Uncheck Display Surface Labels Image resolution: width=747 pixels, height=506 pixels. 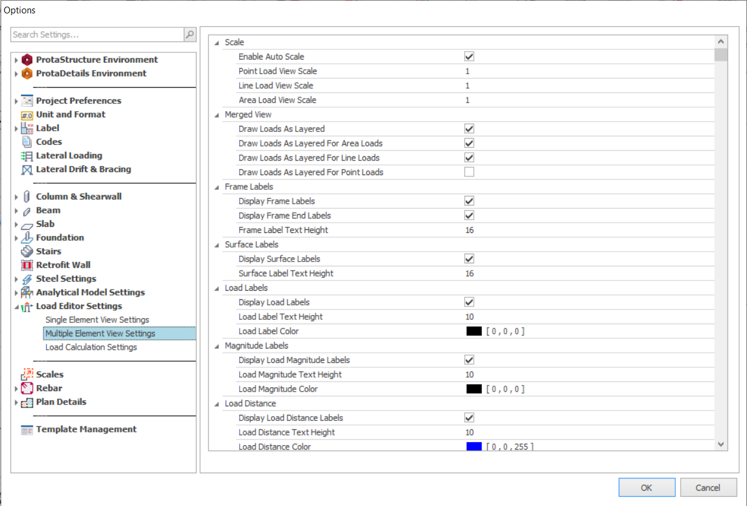(x=469, y=259)
